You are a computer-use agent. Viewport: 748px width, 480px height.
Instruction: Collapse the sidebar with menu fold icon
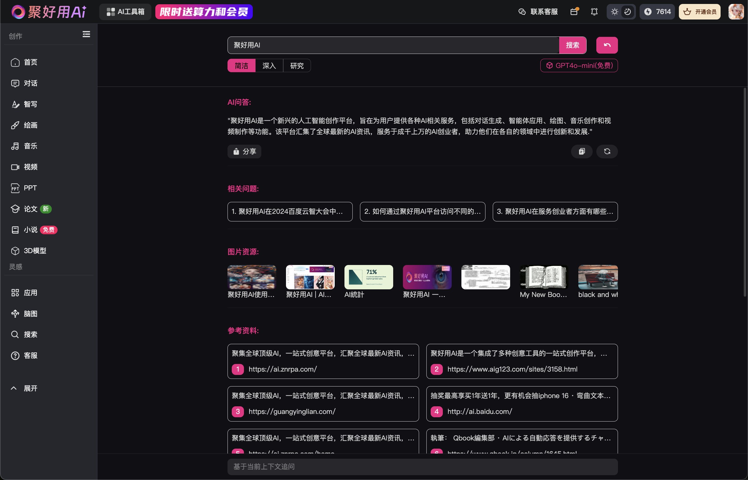[86, 34]
